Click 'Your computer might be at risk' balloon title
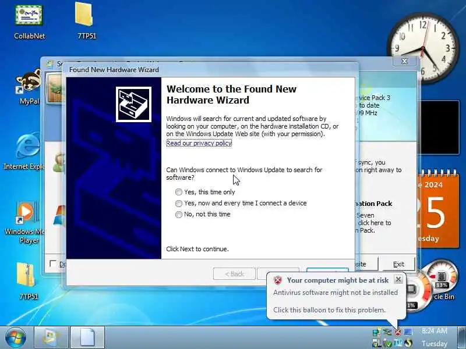 338,280
